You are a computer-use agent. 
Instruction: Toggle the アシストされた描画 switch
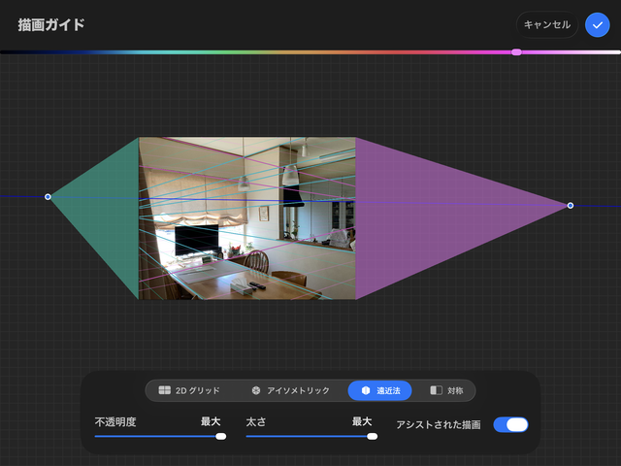510,425
